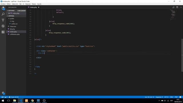The height and width of the screenshot is (103, 183).
Task: Open the Archivo menu
Action: pyautogui.click(x=3, y=4)
